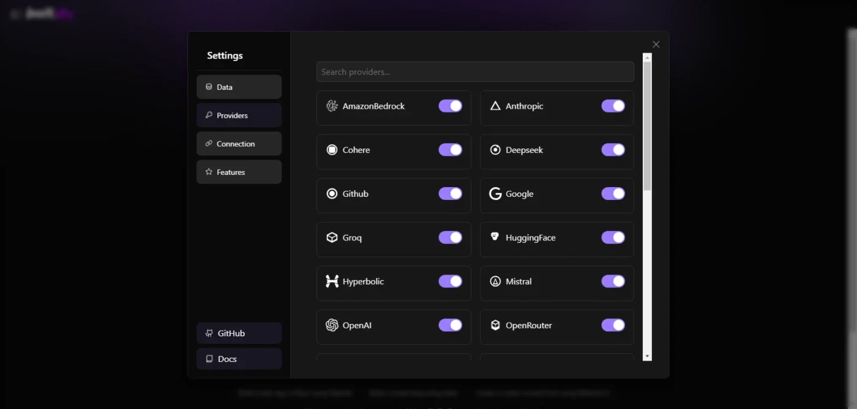Screen dimensions: 857x409
Task: Click the database icon beside Data
Action: pos(209,87)
